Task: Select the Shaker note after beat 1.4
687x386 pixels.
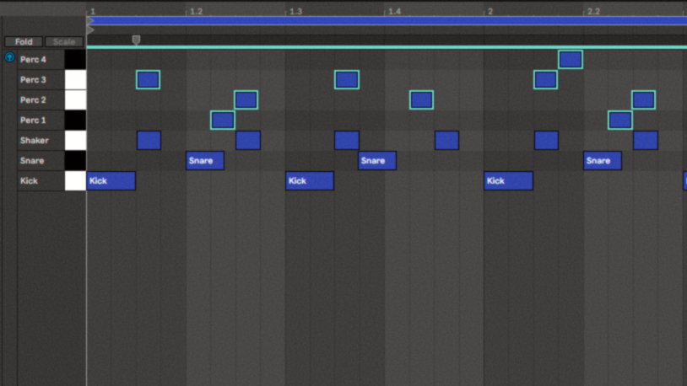Action: coord(447,141)
